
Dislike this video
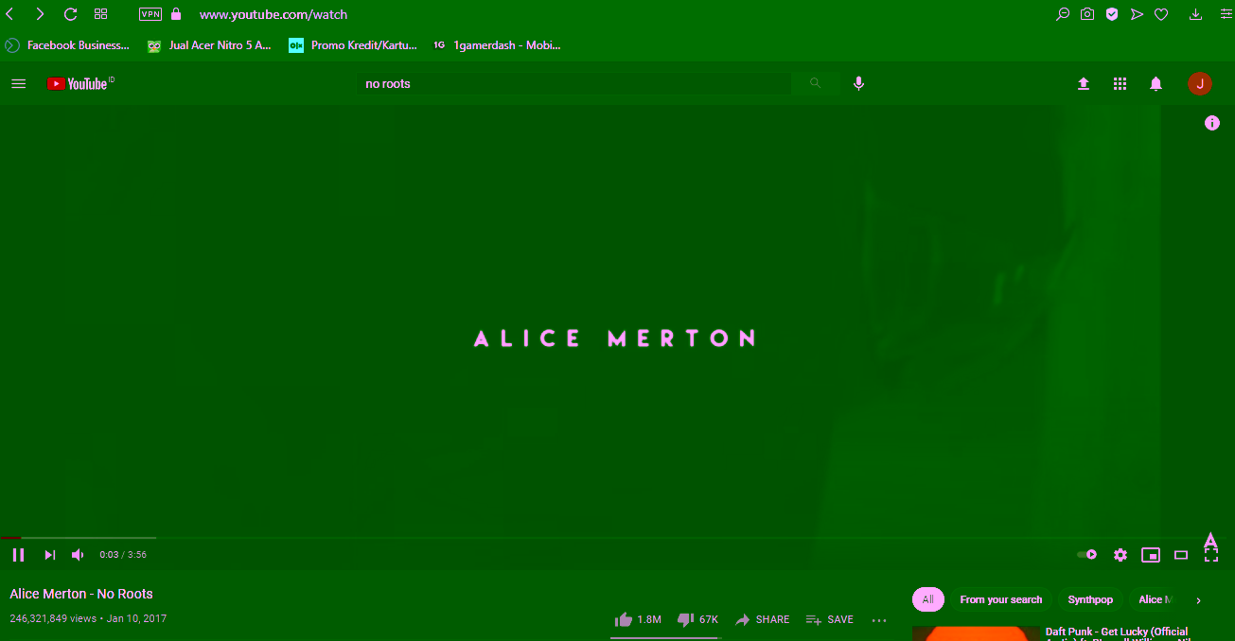click(x=686, y=620)
